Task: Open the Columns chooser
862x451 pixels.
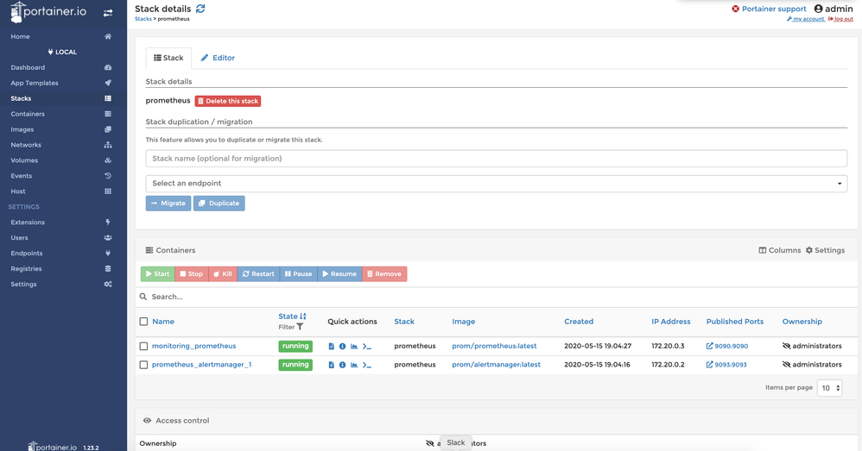Action: [780, 250]
